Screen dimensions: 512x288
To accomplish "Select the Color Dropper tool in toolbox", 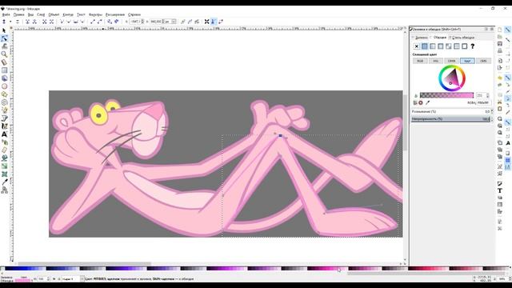I will point(4,182).
